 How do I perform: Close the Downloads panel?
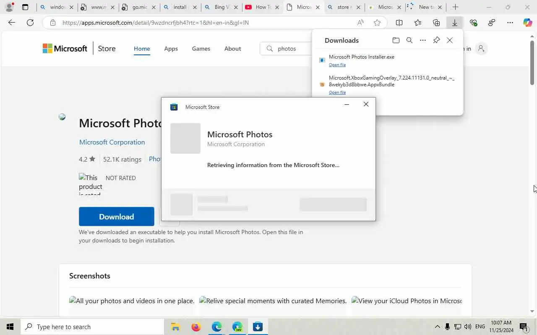click(x=450, y=40)
